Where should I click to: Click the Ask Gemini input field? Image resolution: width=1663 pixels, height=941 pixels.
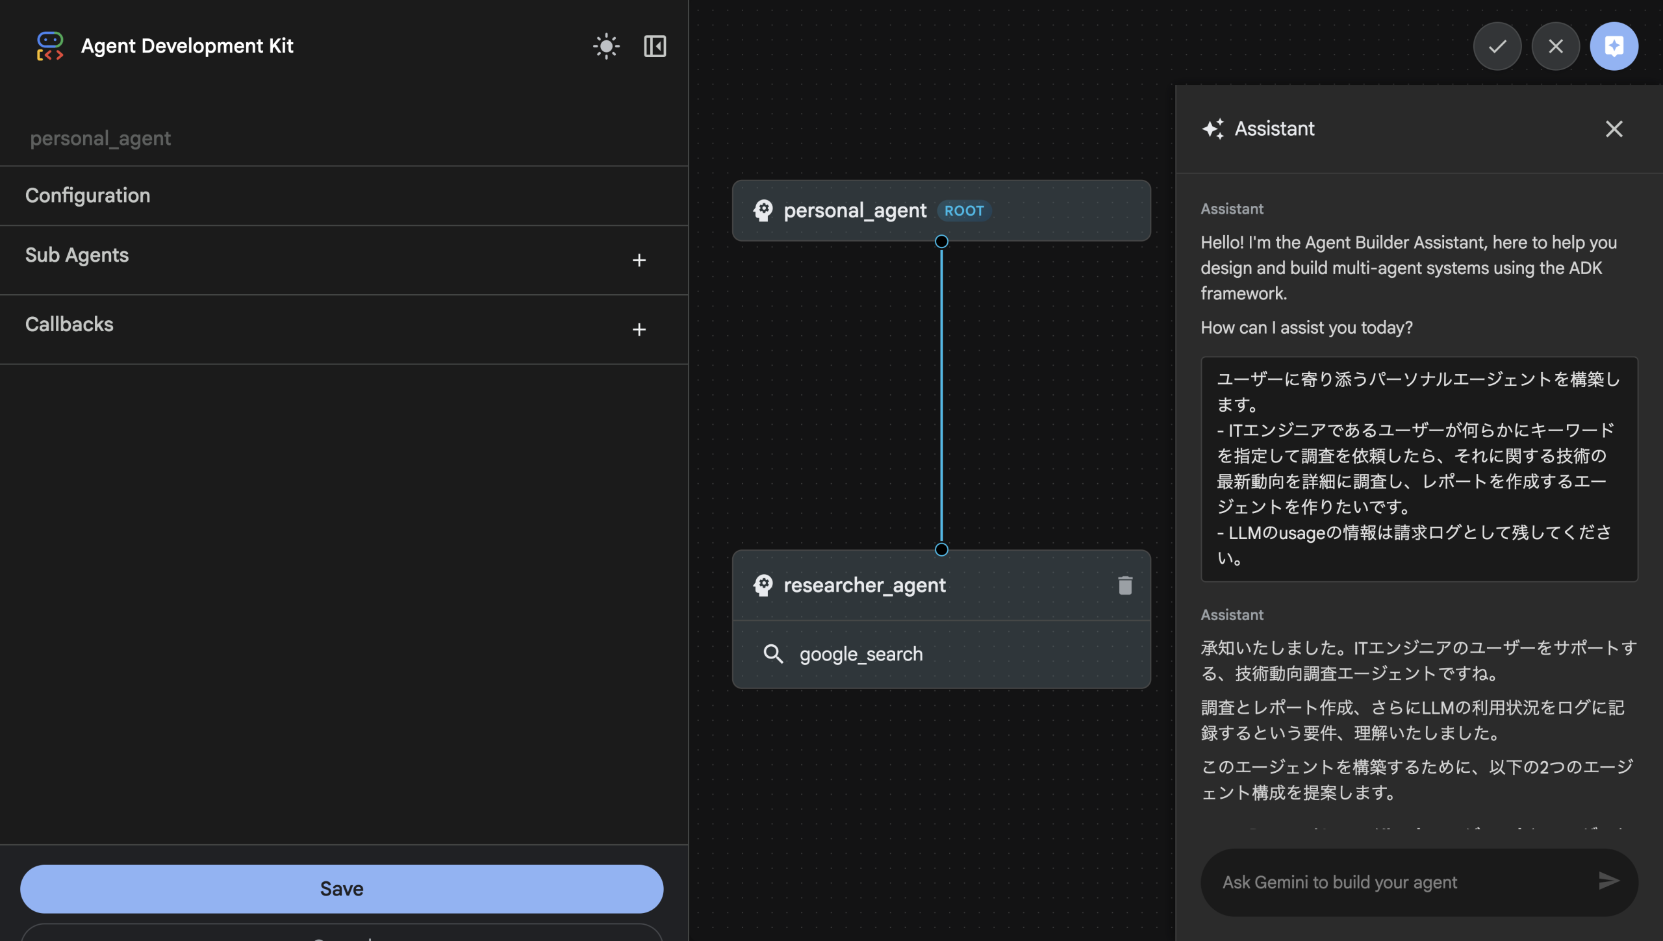tap(1364, 881)
